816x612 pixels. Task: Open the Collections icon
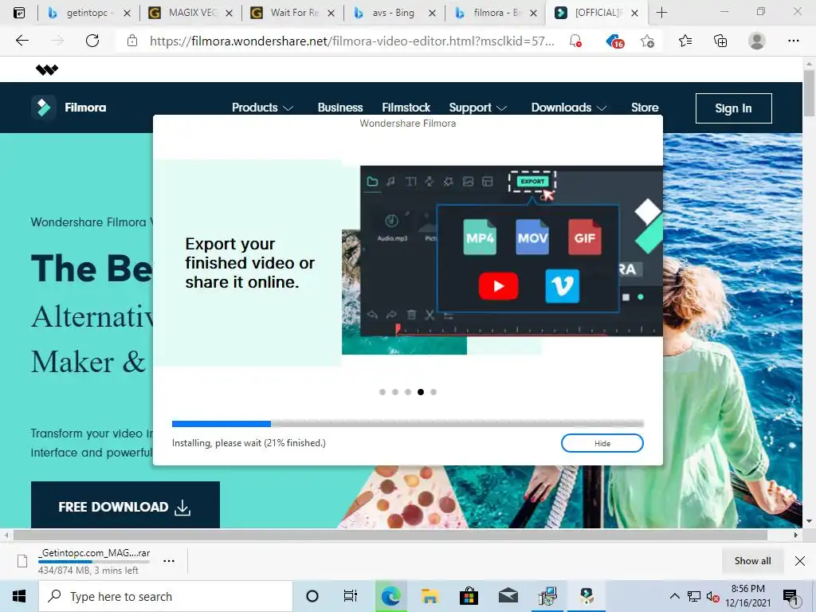720,41
